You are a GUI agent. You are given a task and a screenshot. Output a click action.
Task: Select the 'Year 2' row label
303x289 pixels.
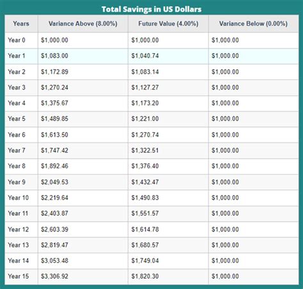(17, 72)
